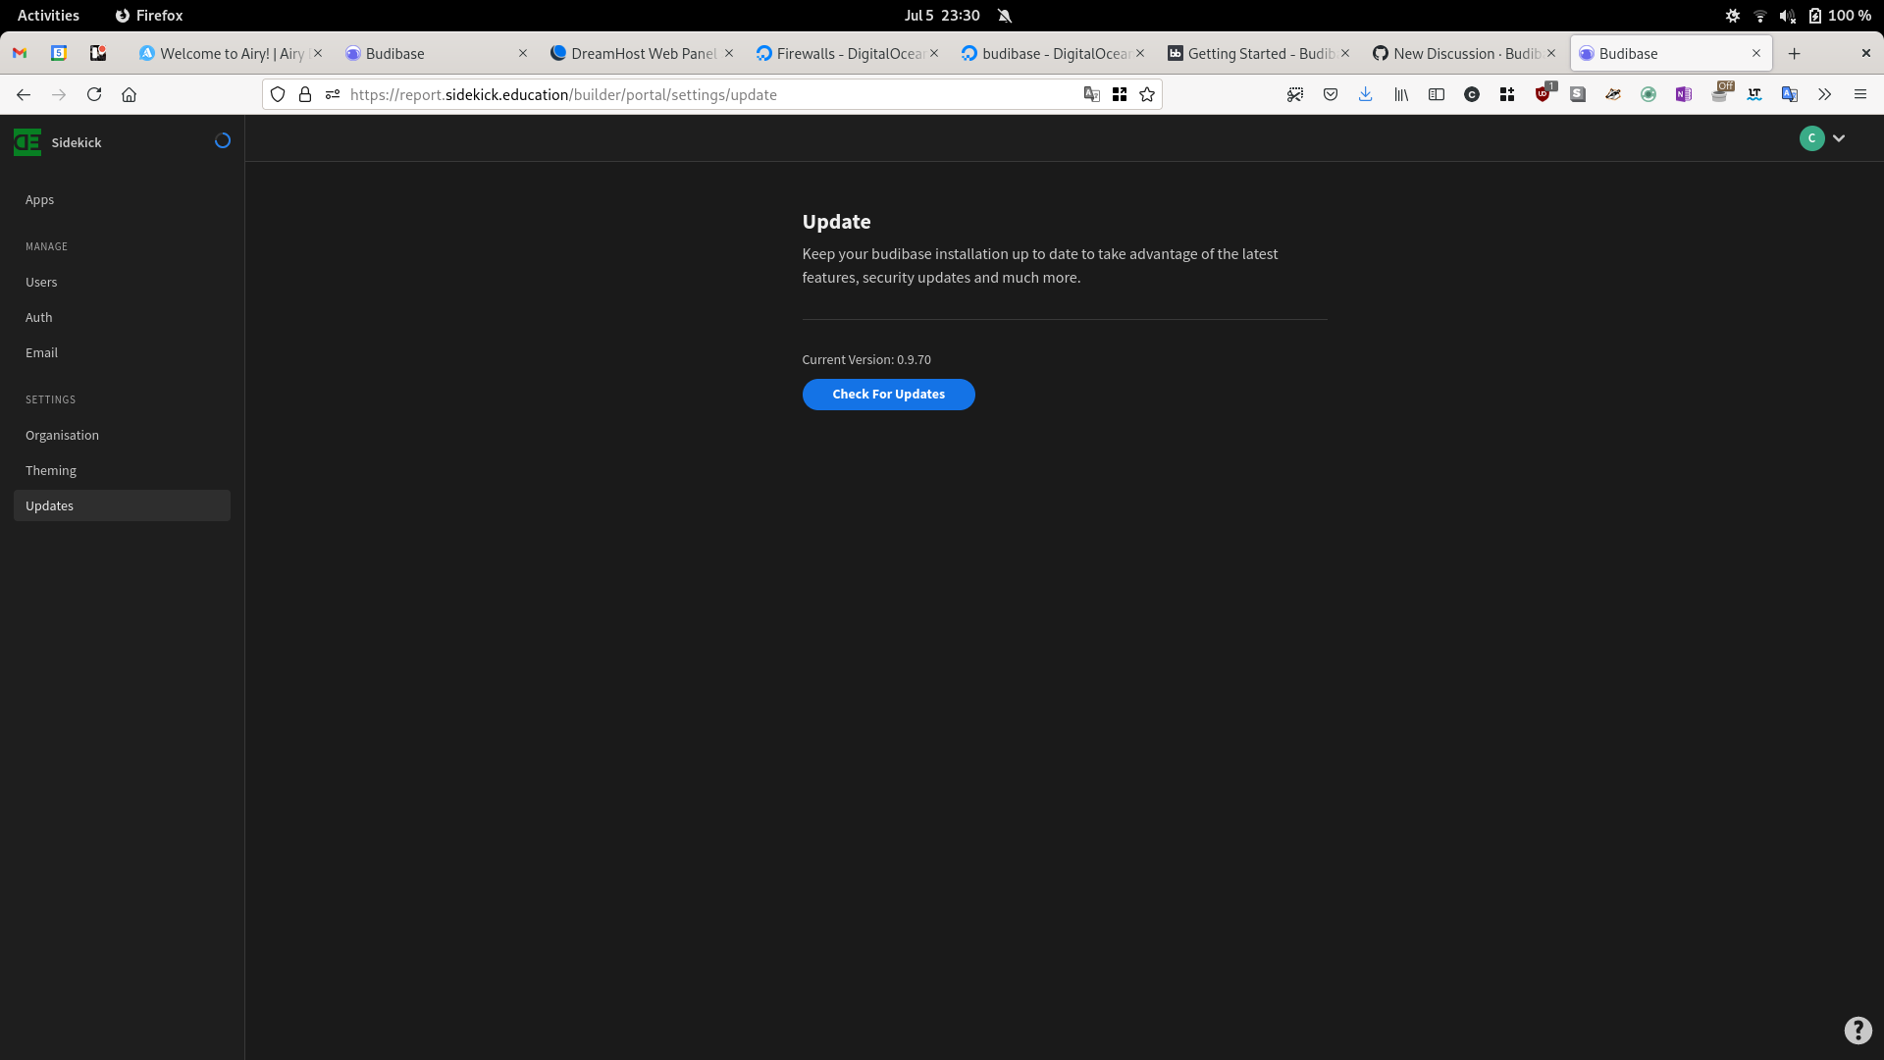Open the uBlock Origin extension menu
Image resolution: width=1884 pixels, height=1060 pixels.
(x=1544, y=94)
